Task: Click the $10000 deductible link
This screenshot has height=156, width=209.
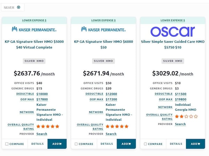Action: [x=42, y=94]
